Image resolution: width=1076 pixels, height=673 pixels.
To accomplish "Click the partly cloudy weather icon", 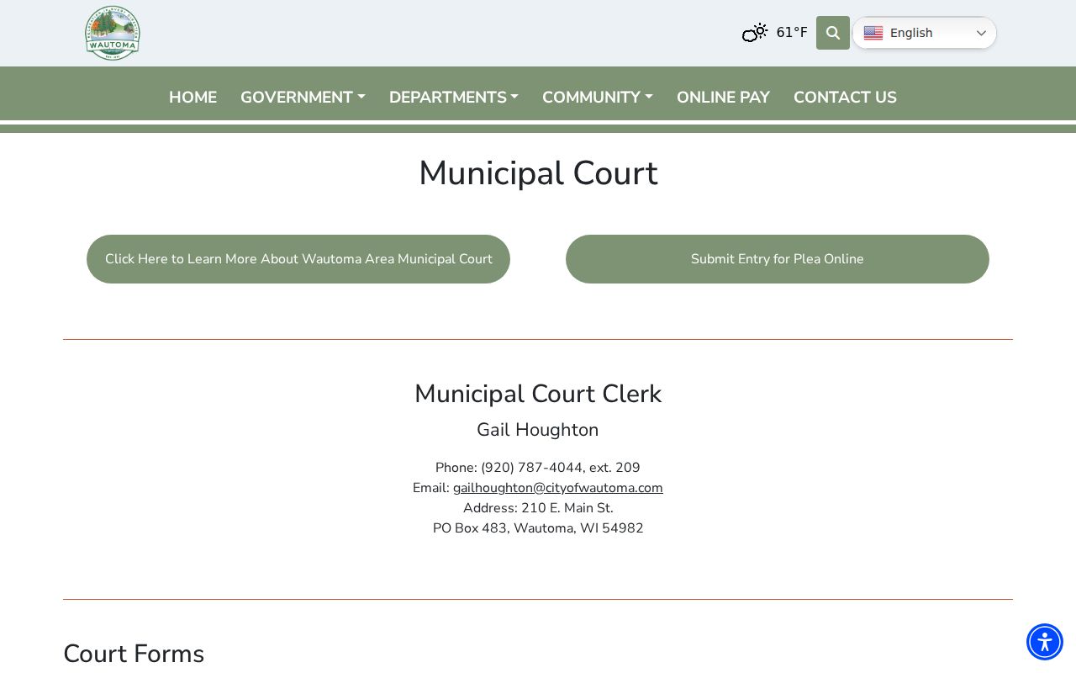I will point(755,33).
